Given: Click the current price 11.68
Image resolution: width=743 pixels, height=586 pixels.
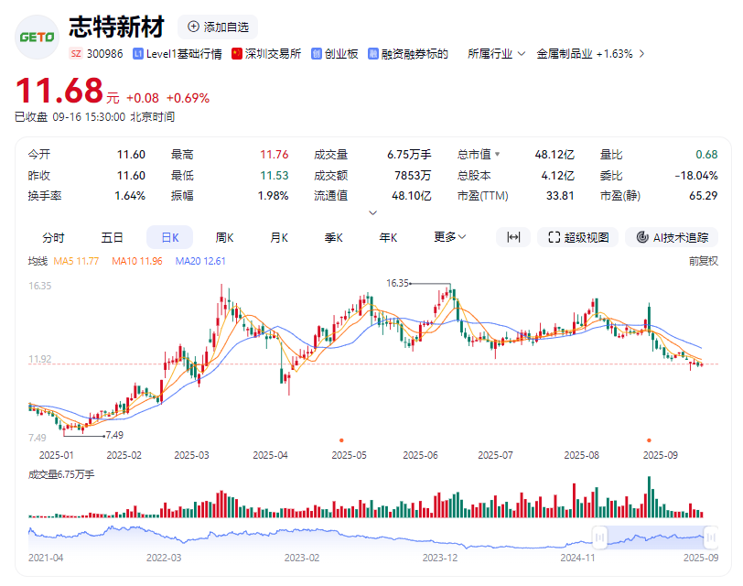Looking at the screenshot, I should click(x=59, y=90).
